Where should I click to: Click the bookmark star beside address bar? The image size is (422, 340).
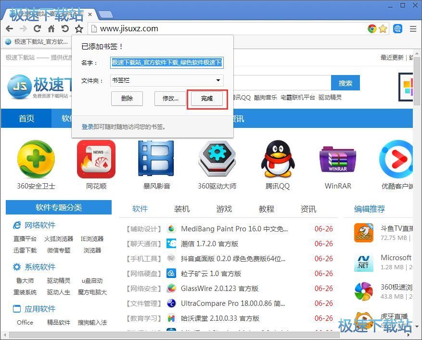tap(79, 28)
